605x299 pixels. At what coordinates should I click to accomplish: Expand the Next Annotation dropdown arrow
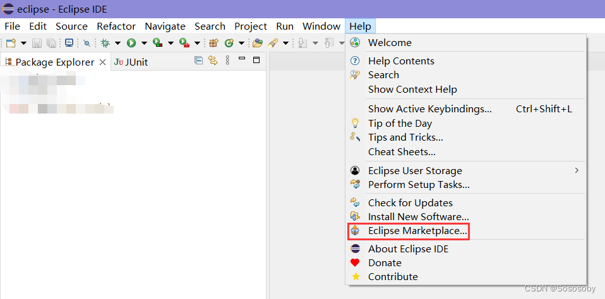315,43
